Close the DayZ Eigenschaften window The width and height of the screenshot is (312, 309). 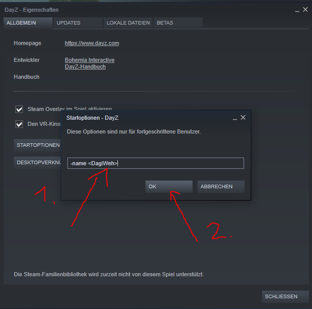click(304, 9)
